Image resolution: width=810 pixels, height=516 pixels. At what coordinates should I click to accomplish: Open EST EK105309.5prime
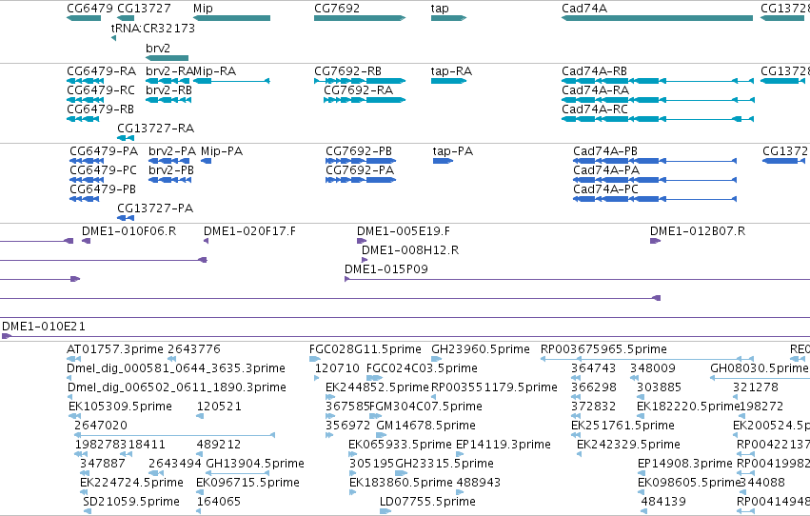pos(120,407)
